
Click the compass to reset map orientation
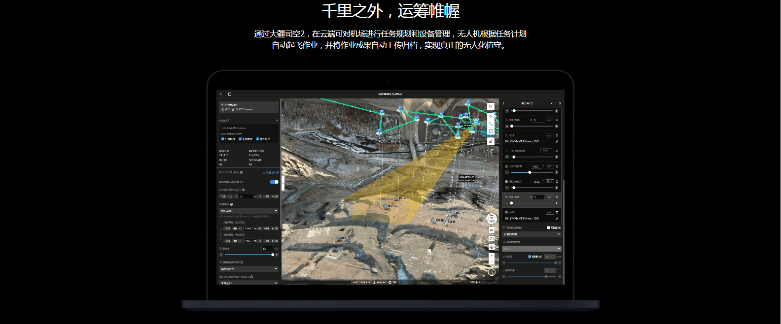pos(492,218)
